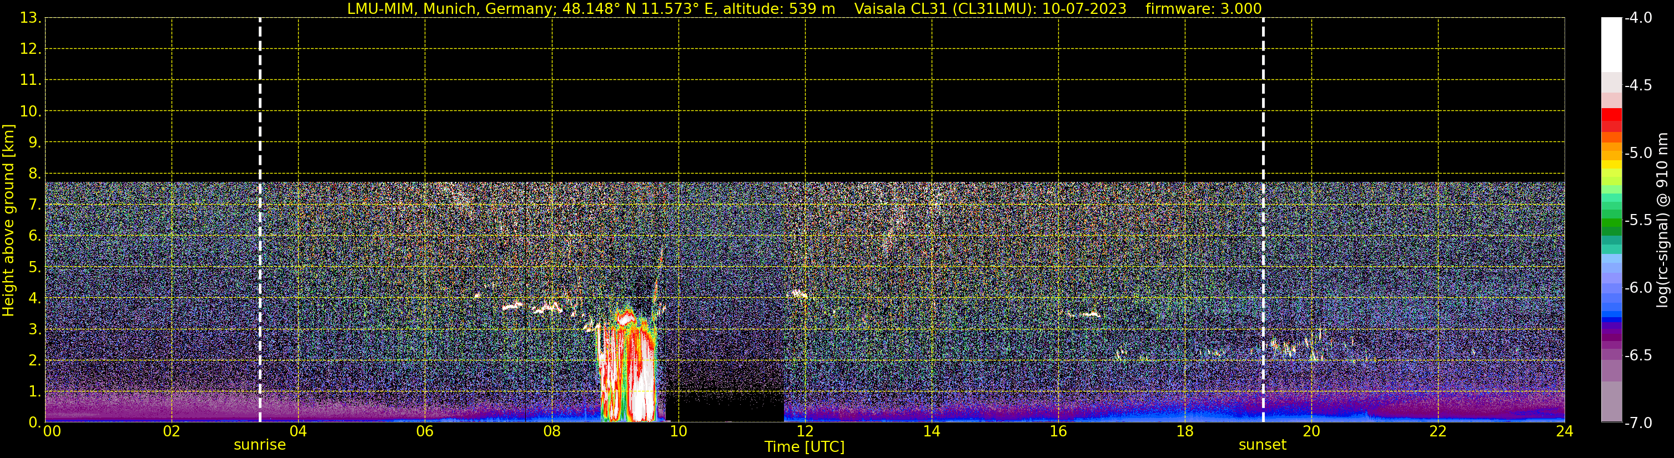Image resolution: width=1674 pixels, height=458 pixels.
Task: Click the '12.' tick on the height axis
Action: (31, 49)
